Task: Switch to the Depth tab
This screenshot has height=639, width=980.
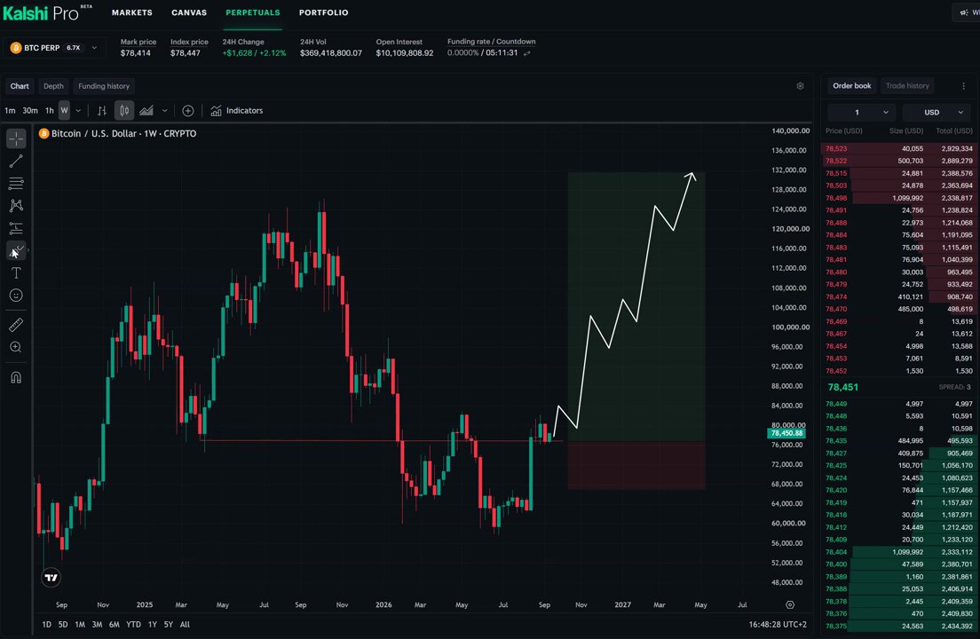Action: [x=54, y=86]
